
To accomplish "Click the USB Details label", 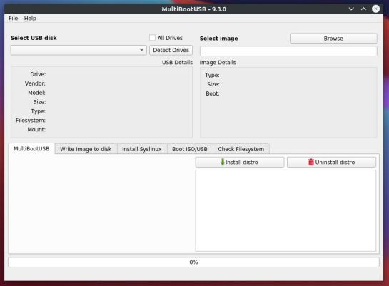I will point(177,63).
